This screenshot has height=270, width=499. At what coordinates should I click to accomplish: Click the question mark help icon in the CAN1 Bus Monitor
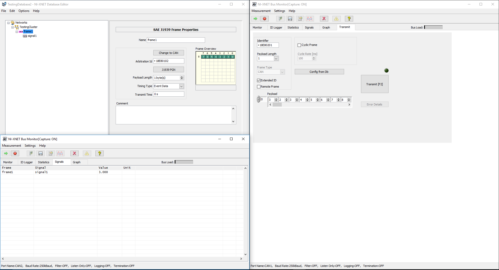tap(349, 19)
